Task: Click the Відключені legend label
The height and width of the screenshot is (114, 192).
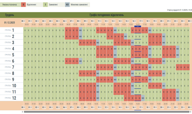Action: click(x=32, y=5)
